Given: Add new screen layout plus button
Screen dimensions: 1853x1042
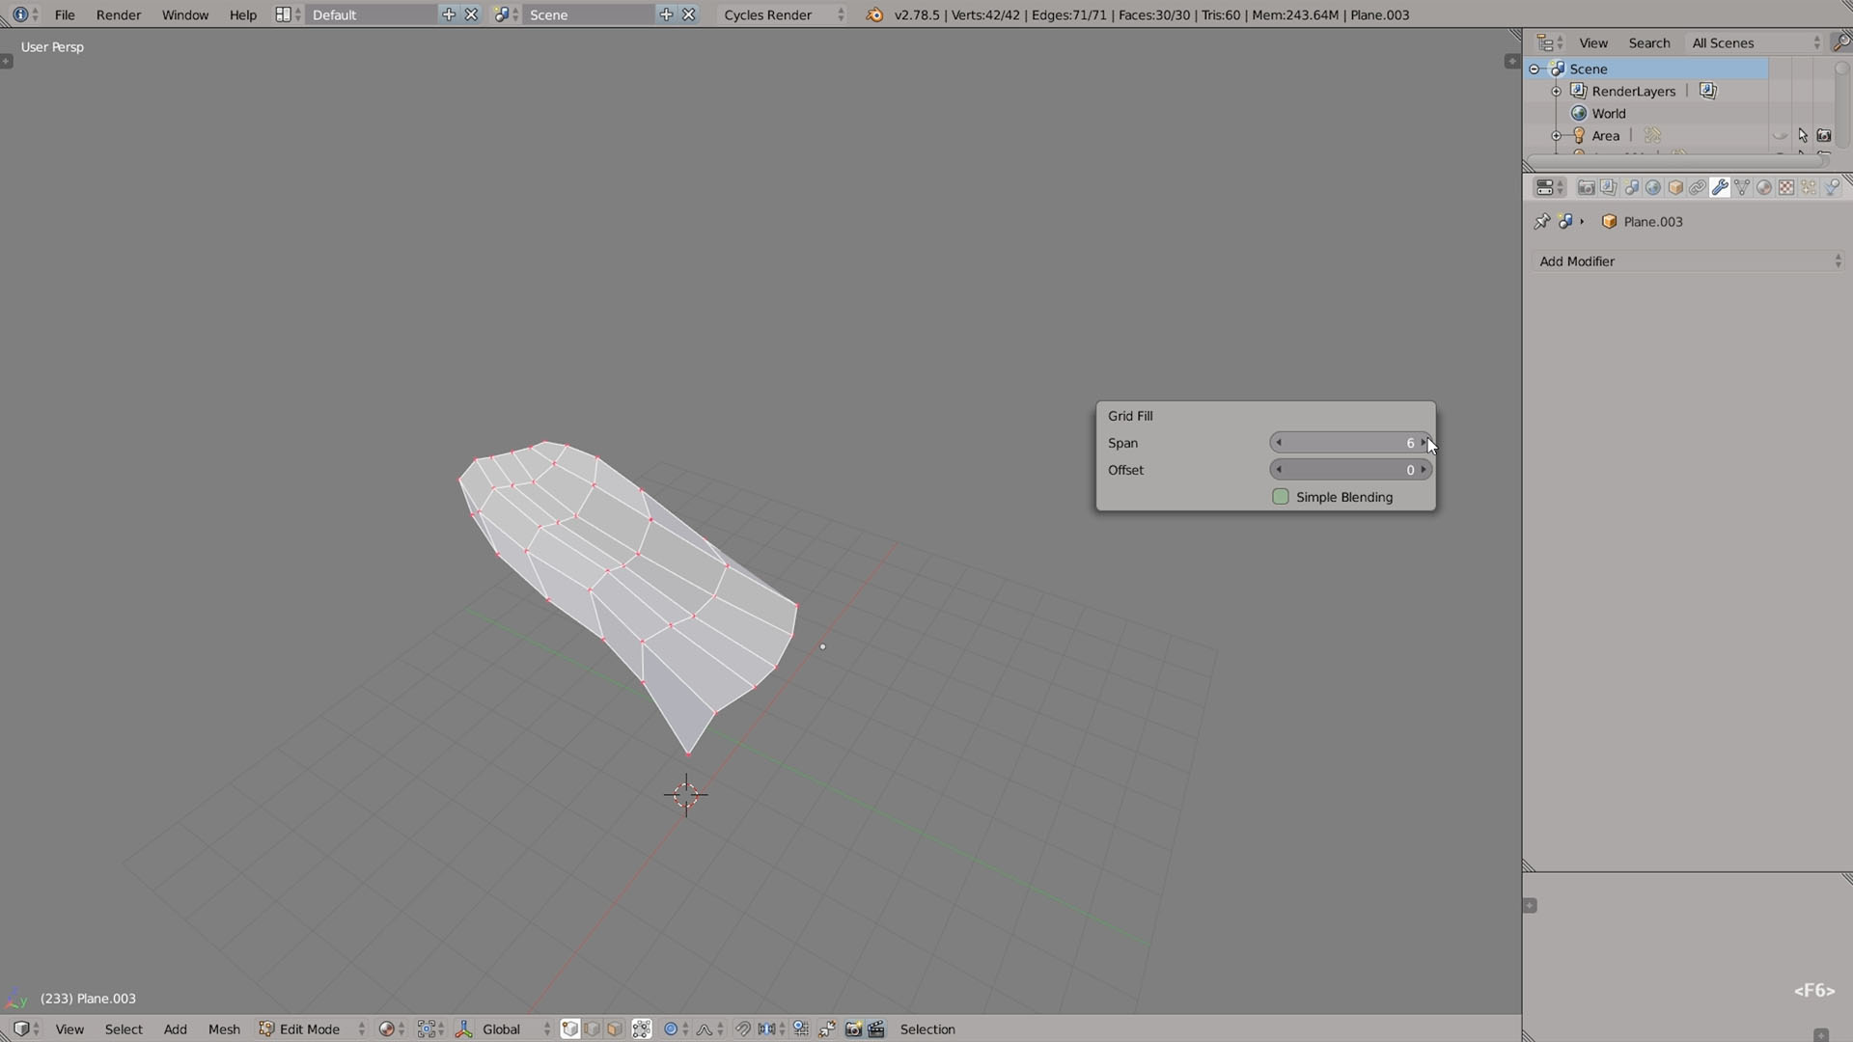Looking at the screenshot, I should [449, 14].
